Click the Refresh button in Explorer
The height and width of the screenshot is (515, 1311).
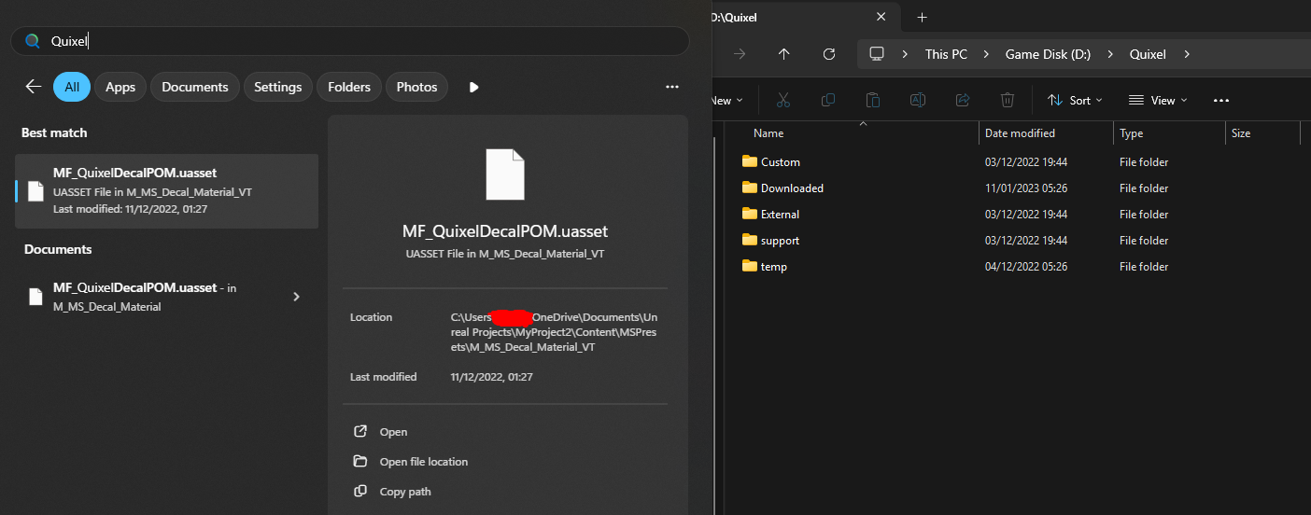[829, 54]
